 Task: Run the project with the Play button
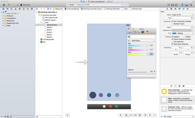coord(4,5)
